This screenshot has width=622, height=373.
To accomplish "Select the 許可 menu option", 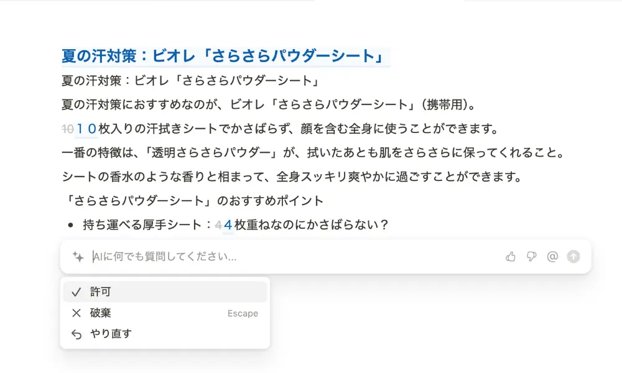I will point(165,292).
